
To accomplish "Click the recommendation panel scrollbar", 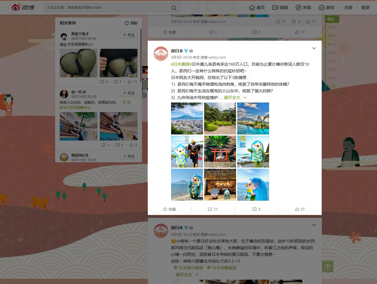I will tap(141, 55).
